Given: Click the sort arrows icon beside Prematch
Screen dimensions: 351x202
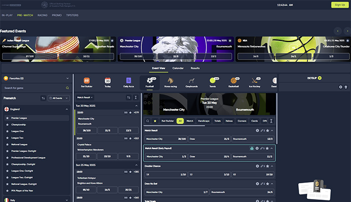Looking at the screenshot, I should [43, 98].
